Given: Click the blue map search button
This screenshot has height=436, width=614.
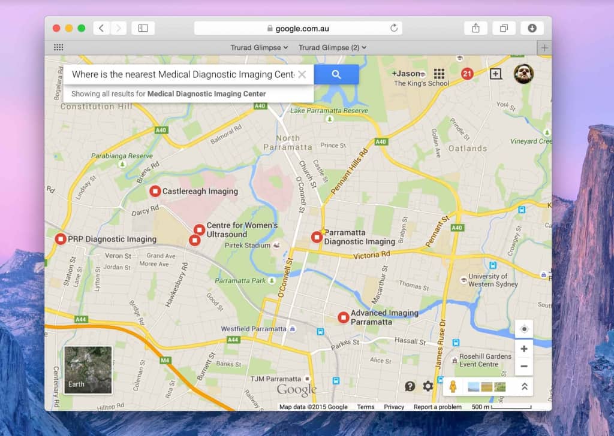Looking at the screenshot, I should click(336, 74).
